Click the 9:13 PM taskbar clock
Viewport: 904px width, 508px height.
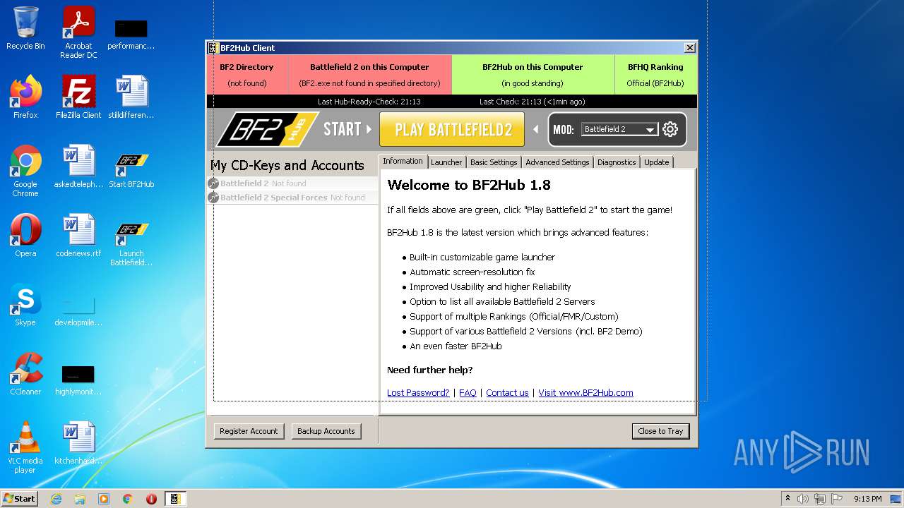tap(867, 499)
